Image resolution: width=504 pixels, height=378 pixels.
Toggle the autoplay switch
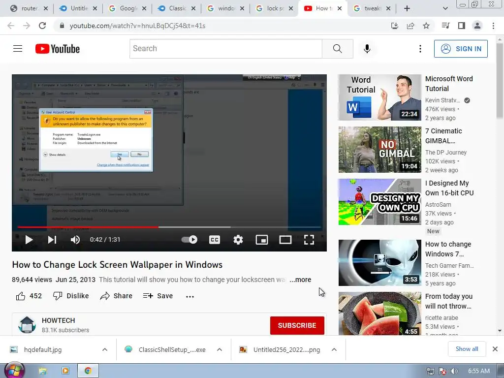189,240
